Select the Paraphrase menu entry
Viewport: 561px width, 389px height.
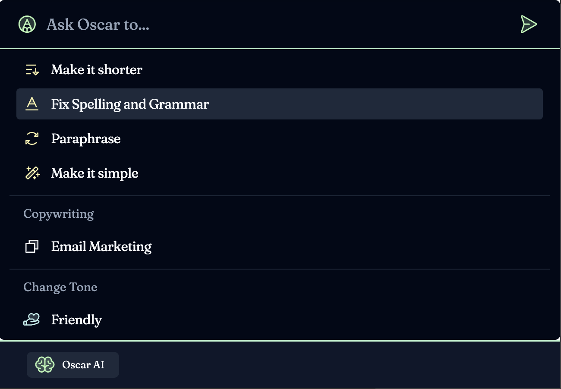coord(280,138)
